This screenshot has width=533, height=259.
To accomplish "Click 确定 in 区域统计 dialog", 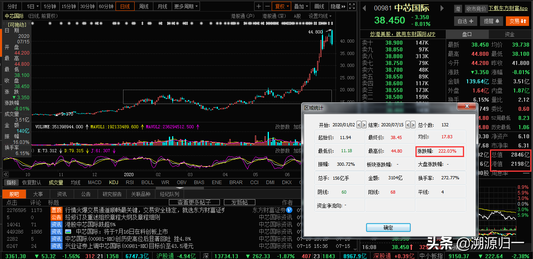I will tap(388, 228).
